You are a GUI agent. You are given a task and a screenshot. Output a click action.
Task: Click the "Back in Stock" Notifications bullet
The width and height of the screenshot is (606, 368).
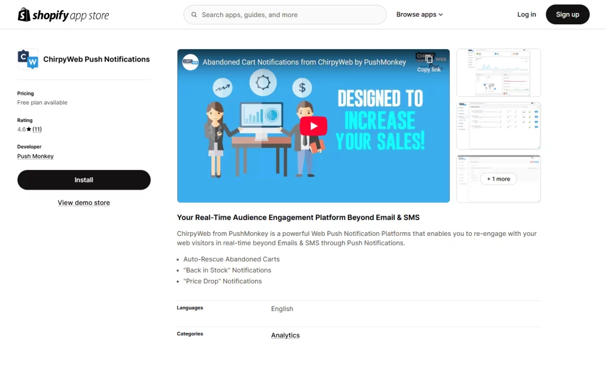[227, 270]
